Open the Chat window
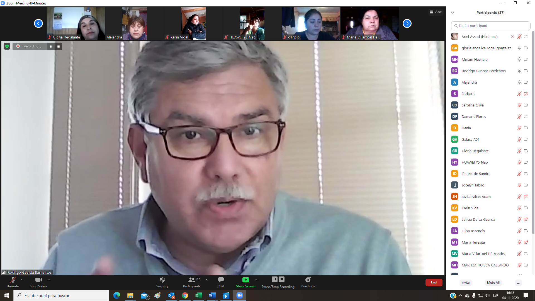The width and height of the screenshot is (535, 301). [x=221, y=282]
